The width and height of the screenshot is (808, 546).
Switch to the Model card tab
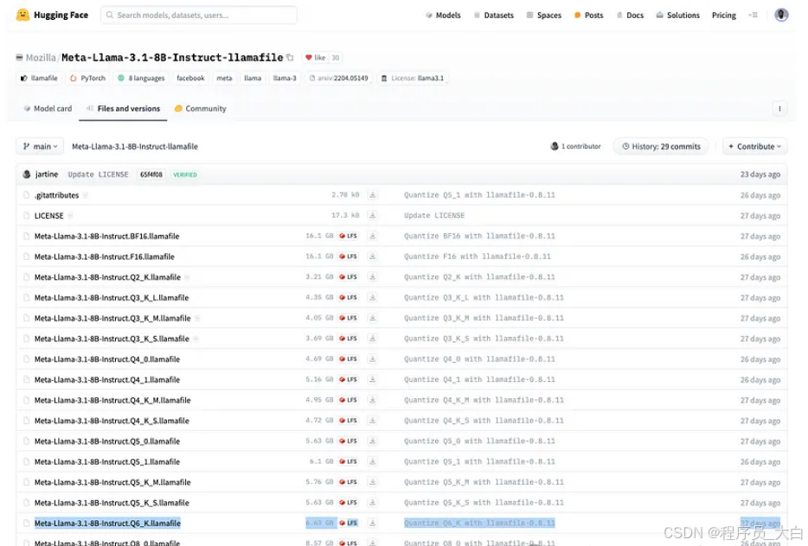(x=48, y=109)
